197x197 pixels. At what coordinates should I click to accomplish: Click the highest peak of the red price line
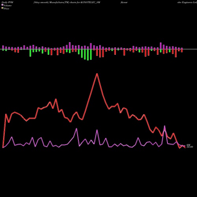pos(97,74)
